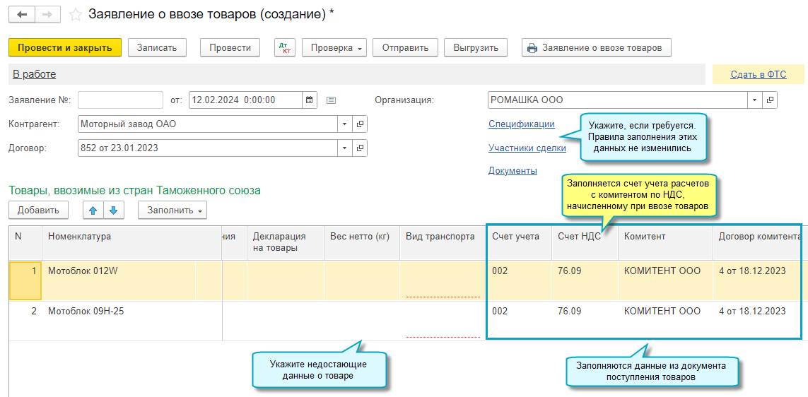The width and height of the screenshot is (808, 397).
Task: Click the Контрагент field Моторный завод ОАО
Action: pos(208,124)
